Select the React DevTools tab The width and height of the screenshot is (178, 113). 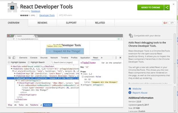click(96, 58)
